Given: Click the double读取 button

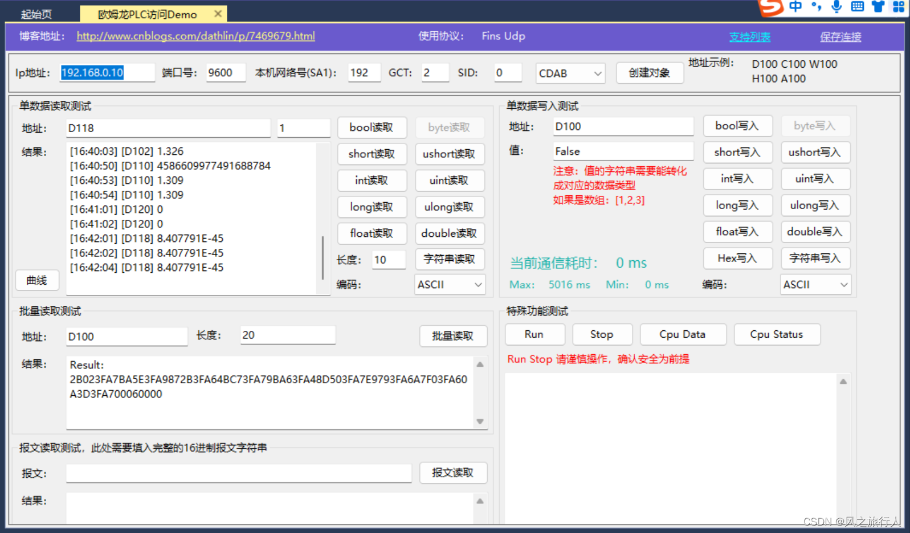Looking at the screenshot, I should [449, 233].
